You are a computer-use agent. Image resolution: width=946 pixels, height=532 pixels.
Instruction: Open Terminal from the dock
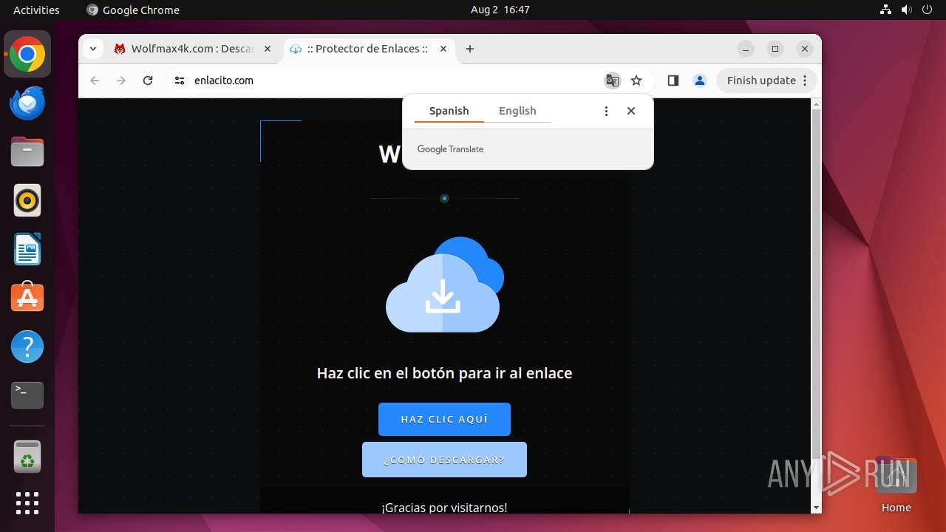(27, 395)
